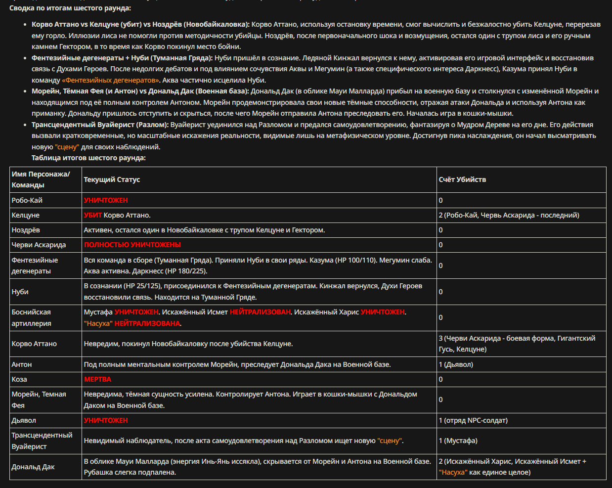Click orange "Насуха" in the Боснийская артиллерия row
This screenshot has width=612, height=488.
(x=98, y=323)
